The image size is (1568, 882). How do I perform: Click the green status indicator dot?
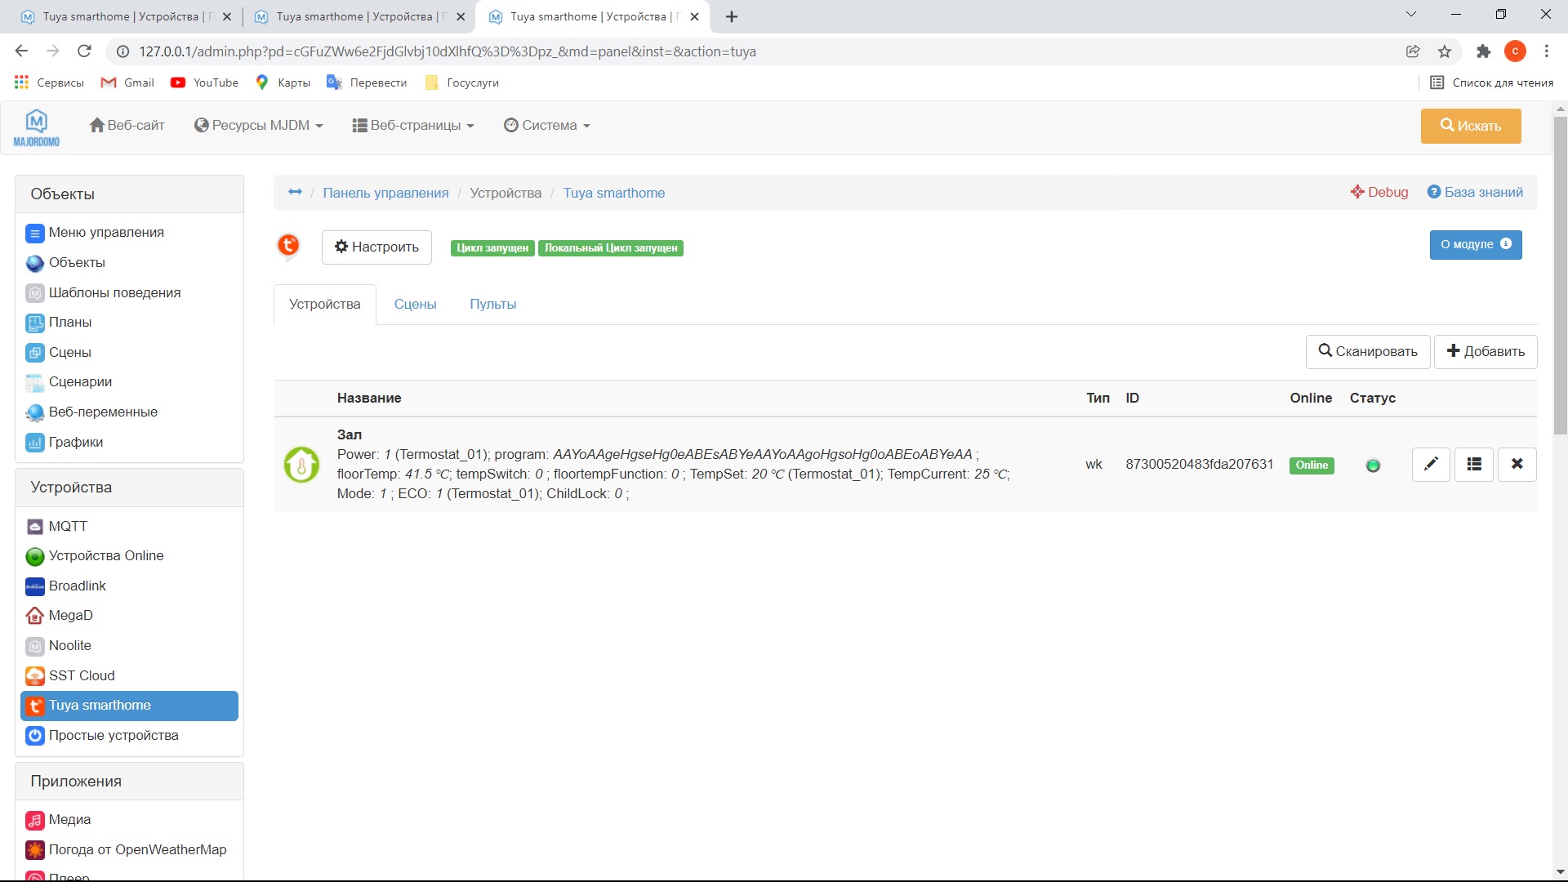pyautogui.click(x=1373, y=465)
